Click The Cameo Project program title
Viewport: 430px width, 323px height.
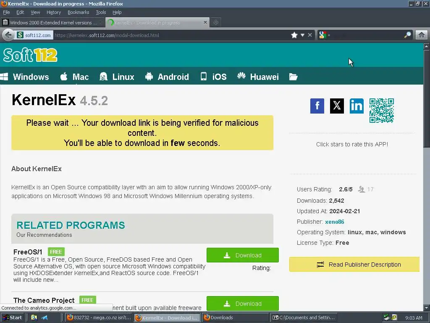(x=44, y=300)
